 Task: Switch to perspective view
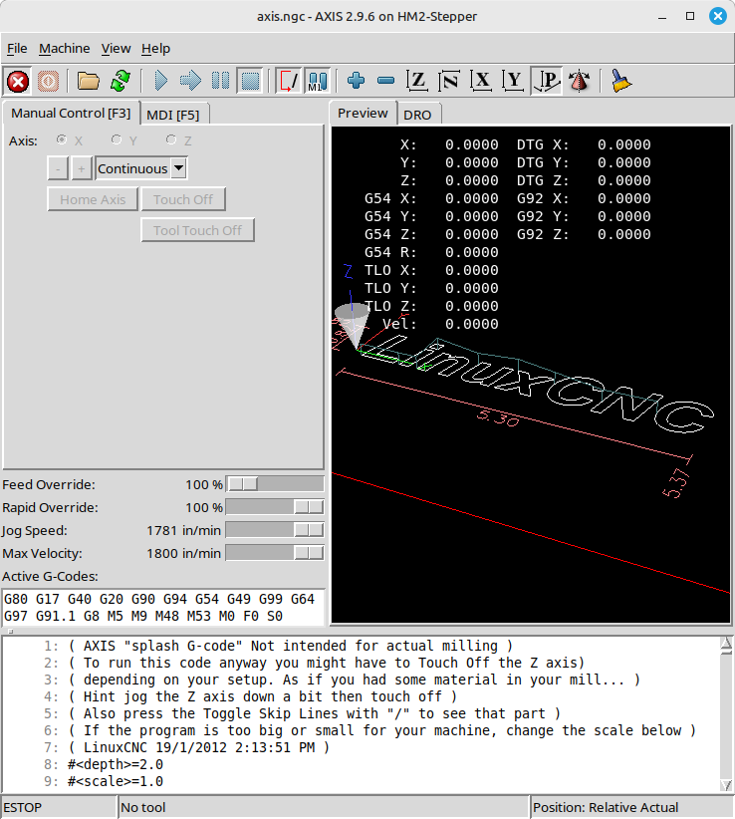pyautogui.click(x=546, y=81)
